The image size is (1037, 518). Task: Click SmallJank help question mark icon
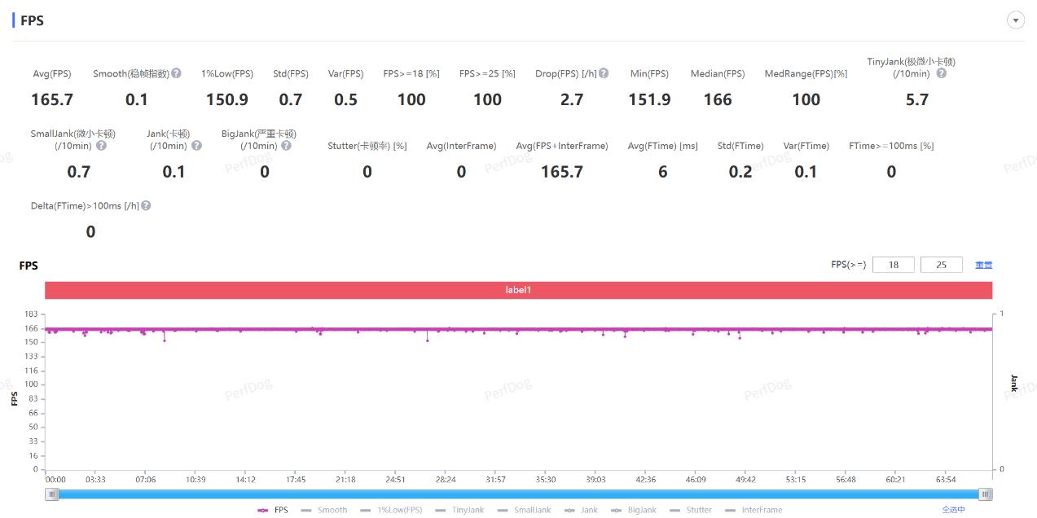point(101,146)
